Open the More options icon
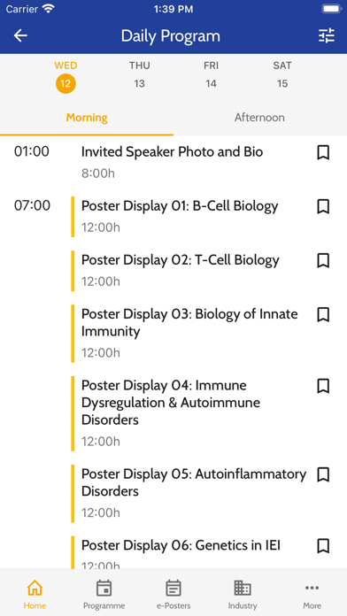 coord(312,588)
